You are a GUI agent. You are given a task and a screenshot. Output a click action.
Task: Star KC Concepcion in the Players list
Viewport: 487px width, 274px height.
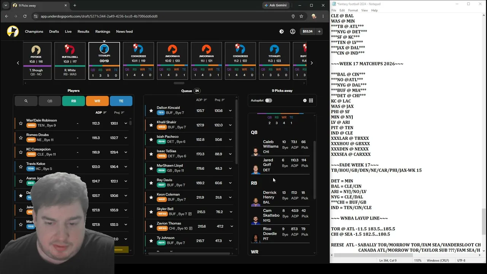point(21,152)
